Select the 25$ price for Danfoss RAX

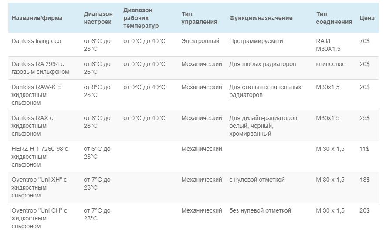365,118
